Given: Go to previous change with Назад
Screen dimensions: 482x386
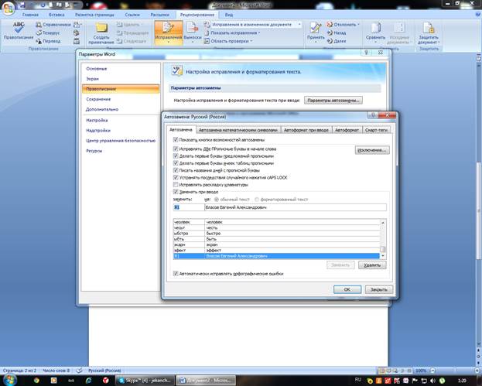Looking at the screenshot, I should 337,32.
